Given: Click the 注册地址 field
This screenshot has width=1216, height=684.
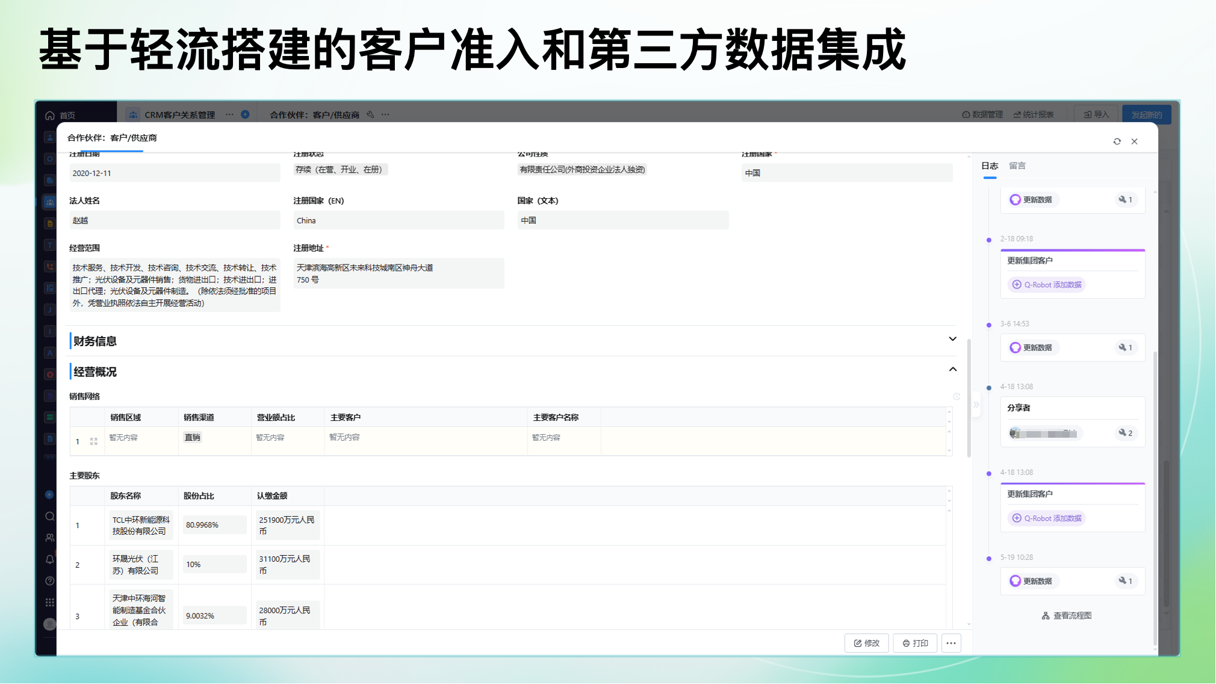Looking at the screenshot, I should (399, 273).
